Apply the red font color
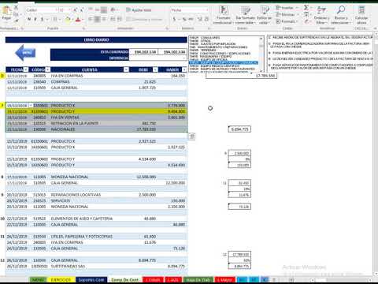This screenshot has width=378, height=284. pos(78,19)
